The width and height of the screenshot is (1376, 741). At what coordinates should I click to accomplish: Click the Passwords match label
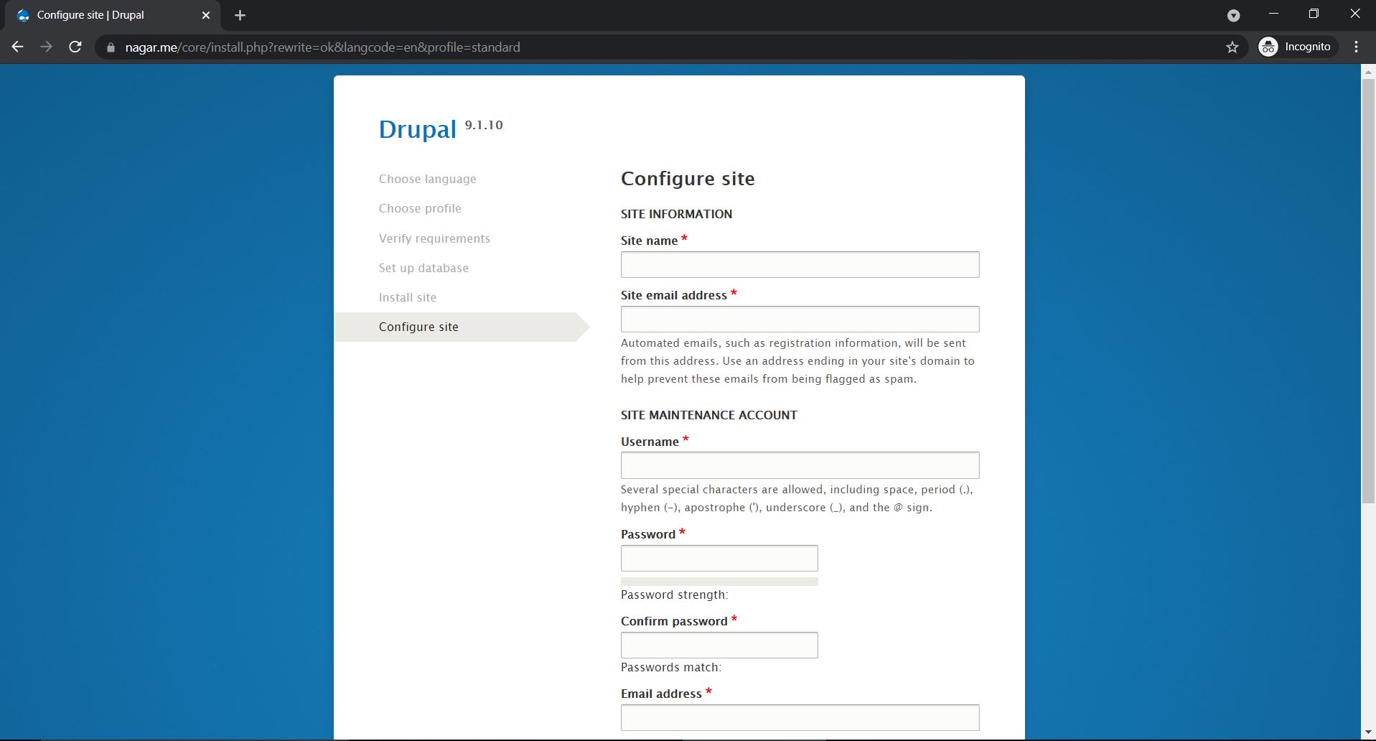coord(670,667)
